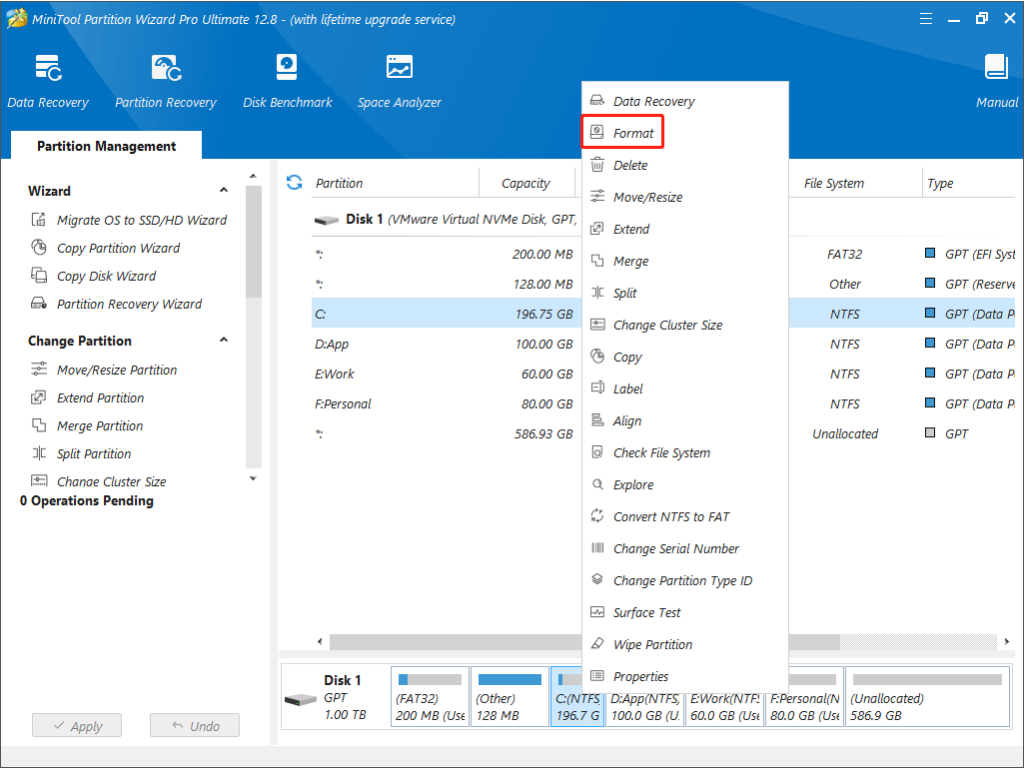Sort by Partition column header
The height and width of the screenshot is (770, 1026).
coord(395,183)
